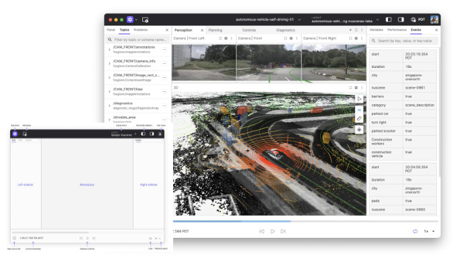Toggle loop playback icon

click(x=415, y=231)
